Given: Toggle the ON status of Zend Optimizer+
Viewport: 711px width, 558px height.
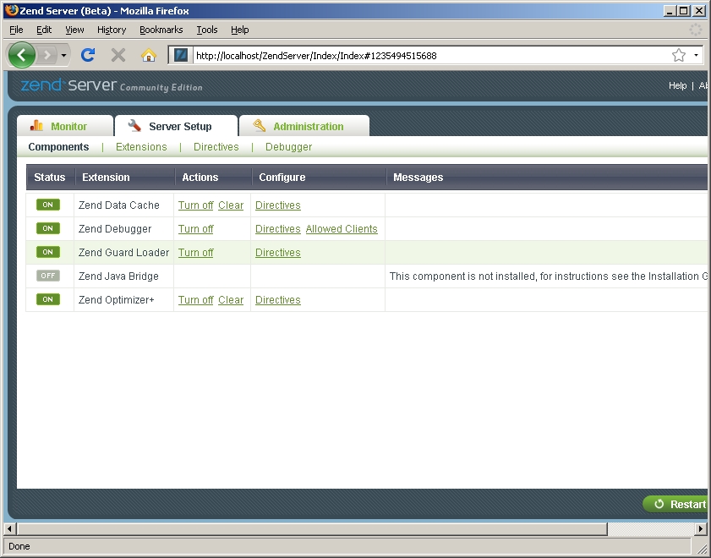Looking at the screenshot, I should click(x=48, y=299).
